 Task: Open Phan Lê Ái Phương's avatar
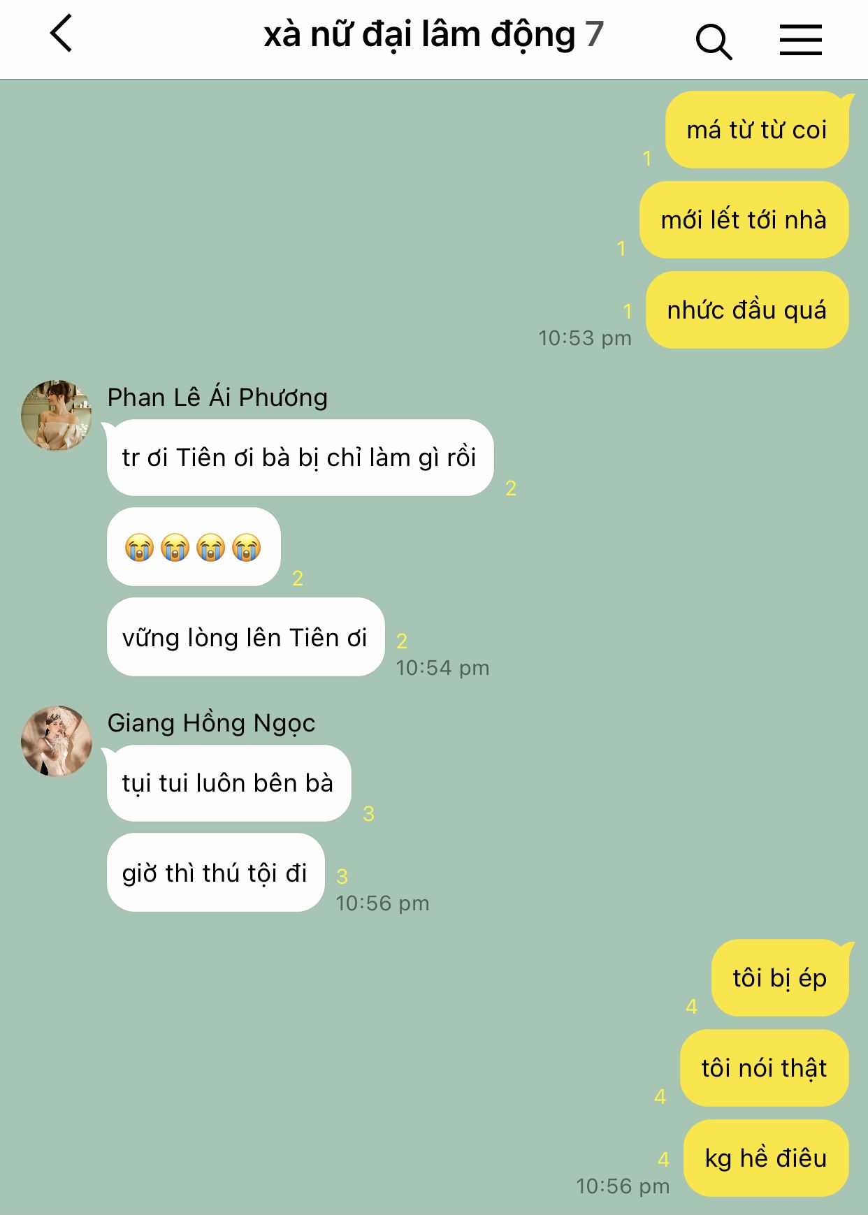pyautogui.click(x=57, y=416)
